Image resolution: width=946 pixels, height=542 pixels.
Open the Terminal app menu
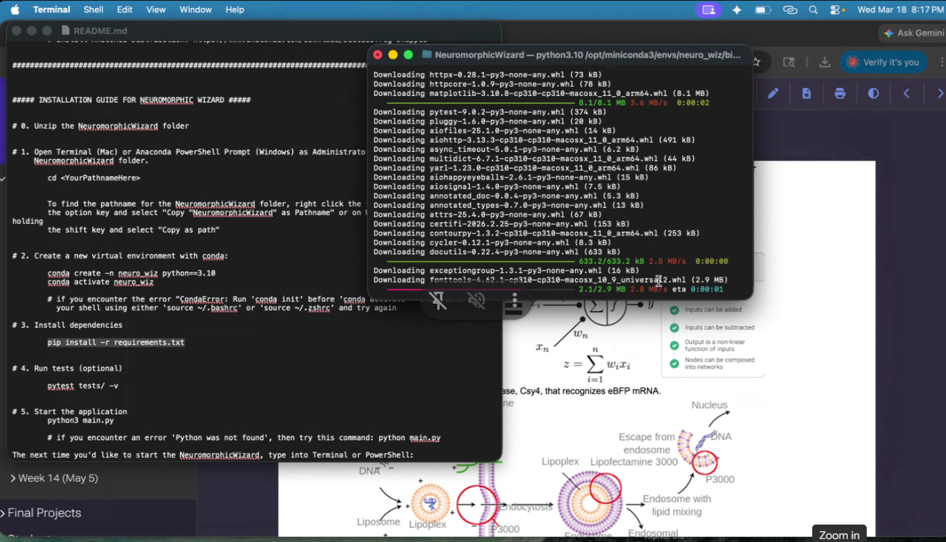coord(52,9)
